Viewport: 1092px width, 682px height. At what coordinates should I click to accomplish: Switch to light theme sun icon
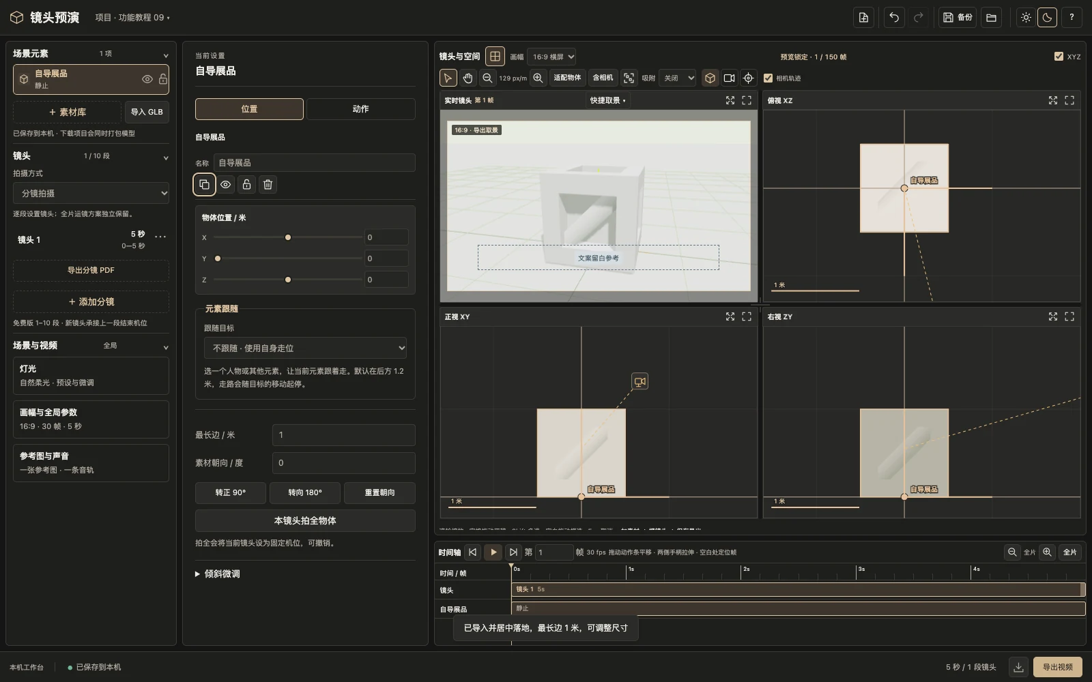tap(1026, 18)
